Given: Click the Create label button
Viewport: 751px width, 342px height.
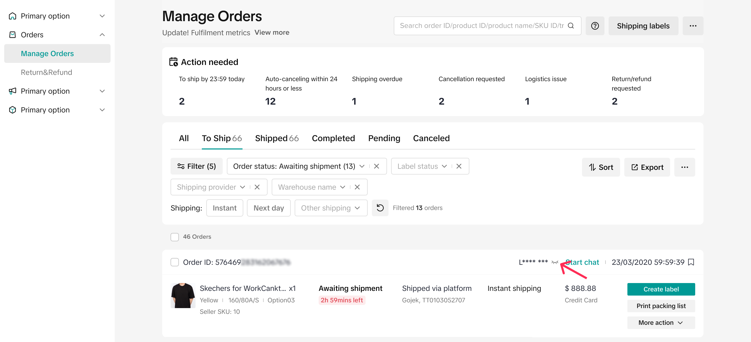Looking at the screenshot, I should 661,289.
